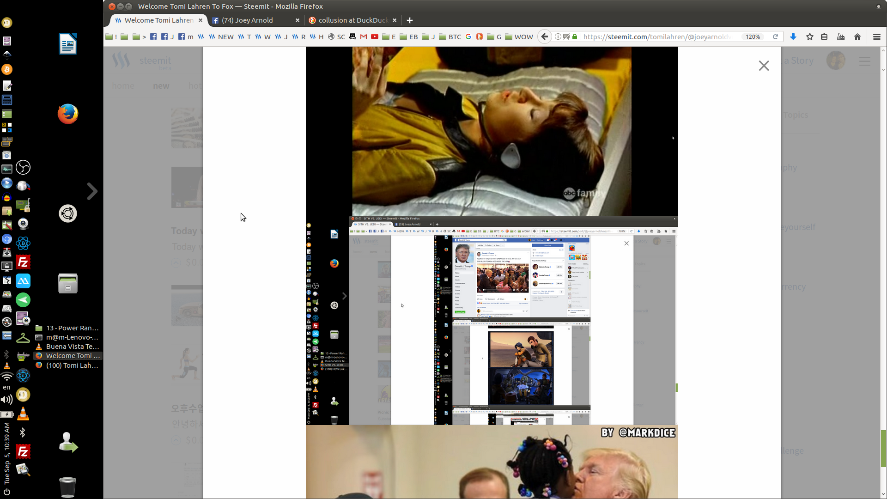Click the nested screenshot inside the lightbox
This screenshot has width=887, height=499.
(x=492, y=320)
